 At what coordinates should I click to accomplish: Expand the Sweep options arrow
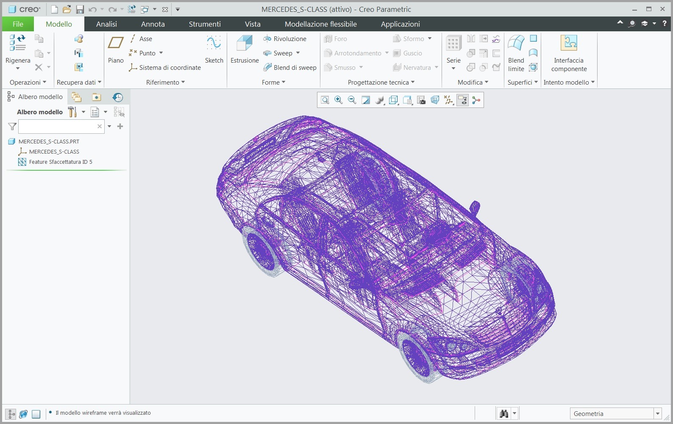(x=298, y=53)
